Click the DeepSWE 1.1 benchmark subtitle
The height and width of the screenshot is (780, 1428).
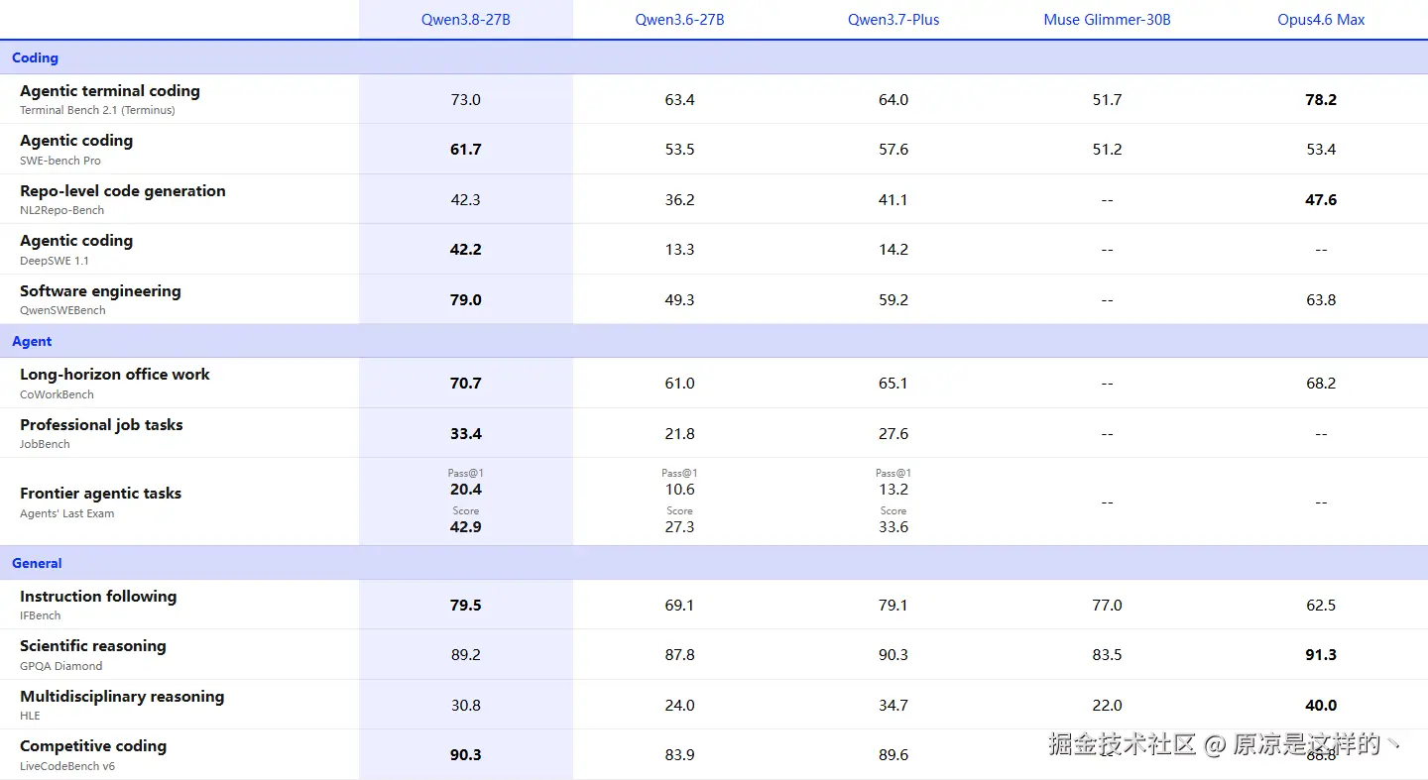pos(55,261)
